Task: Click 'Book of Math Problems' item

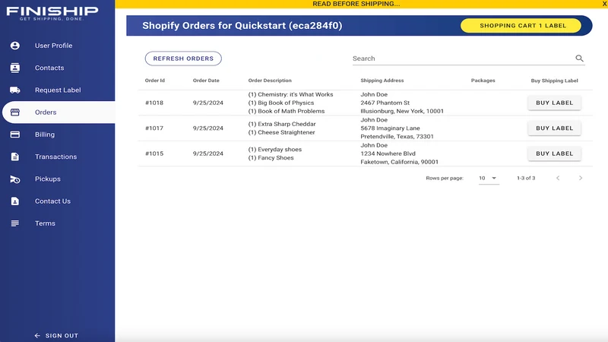Action: [x=287, y=111]
